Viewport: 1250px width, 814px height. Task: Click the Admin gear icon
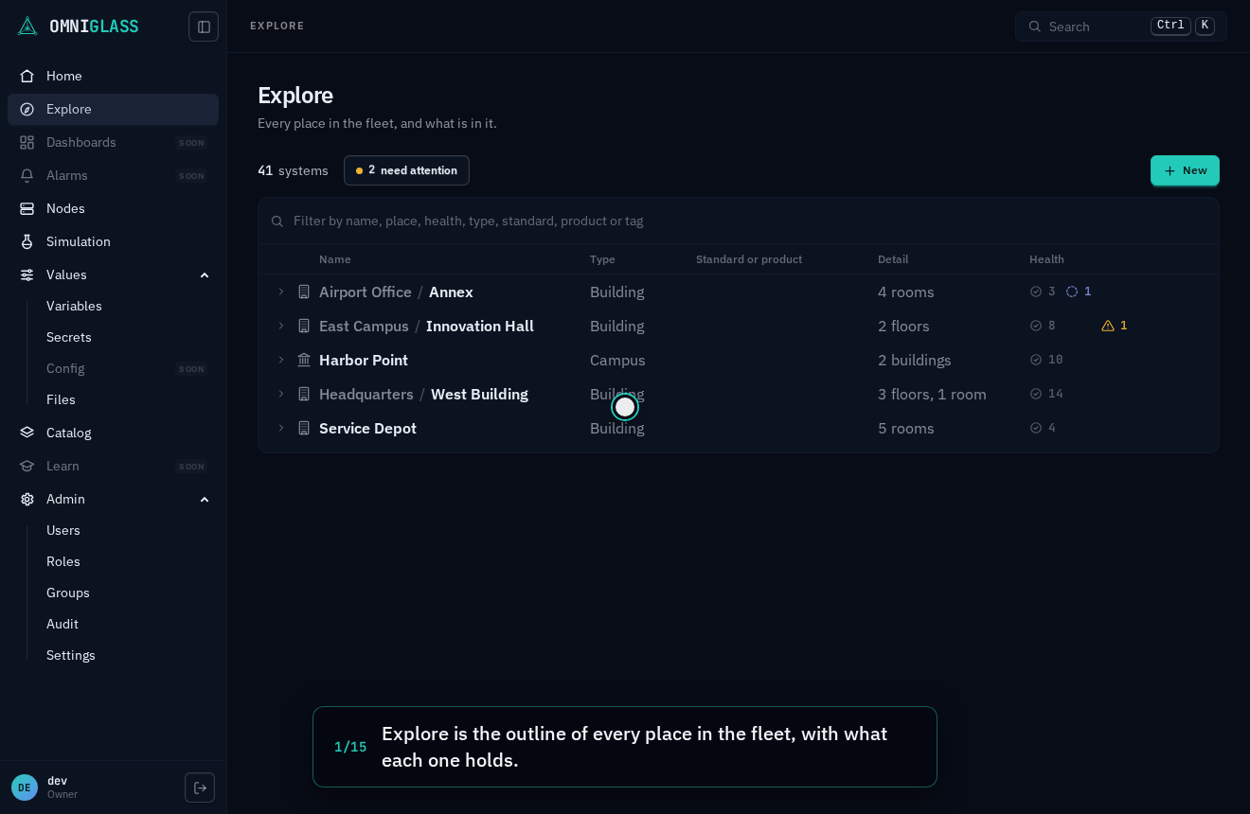click(27, 499)
